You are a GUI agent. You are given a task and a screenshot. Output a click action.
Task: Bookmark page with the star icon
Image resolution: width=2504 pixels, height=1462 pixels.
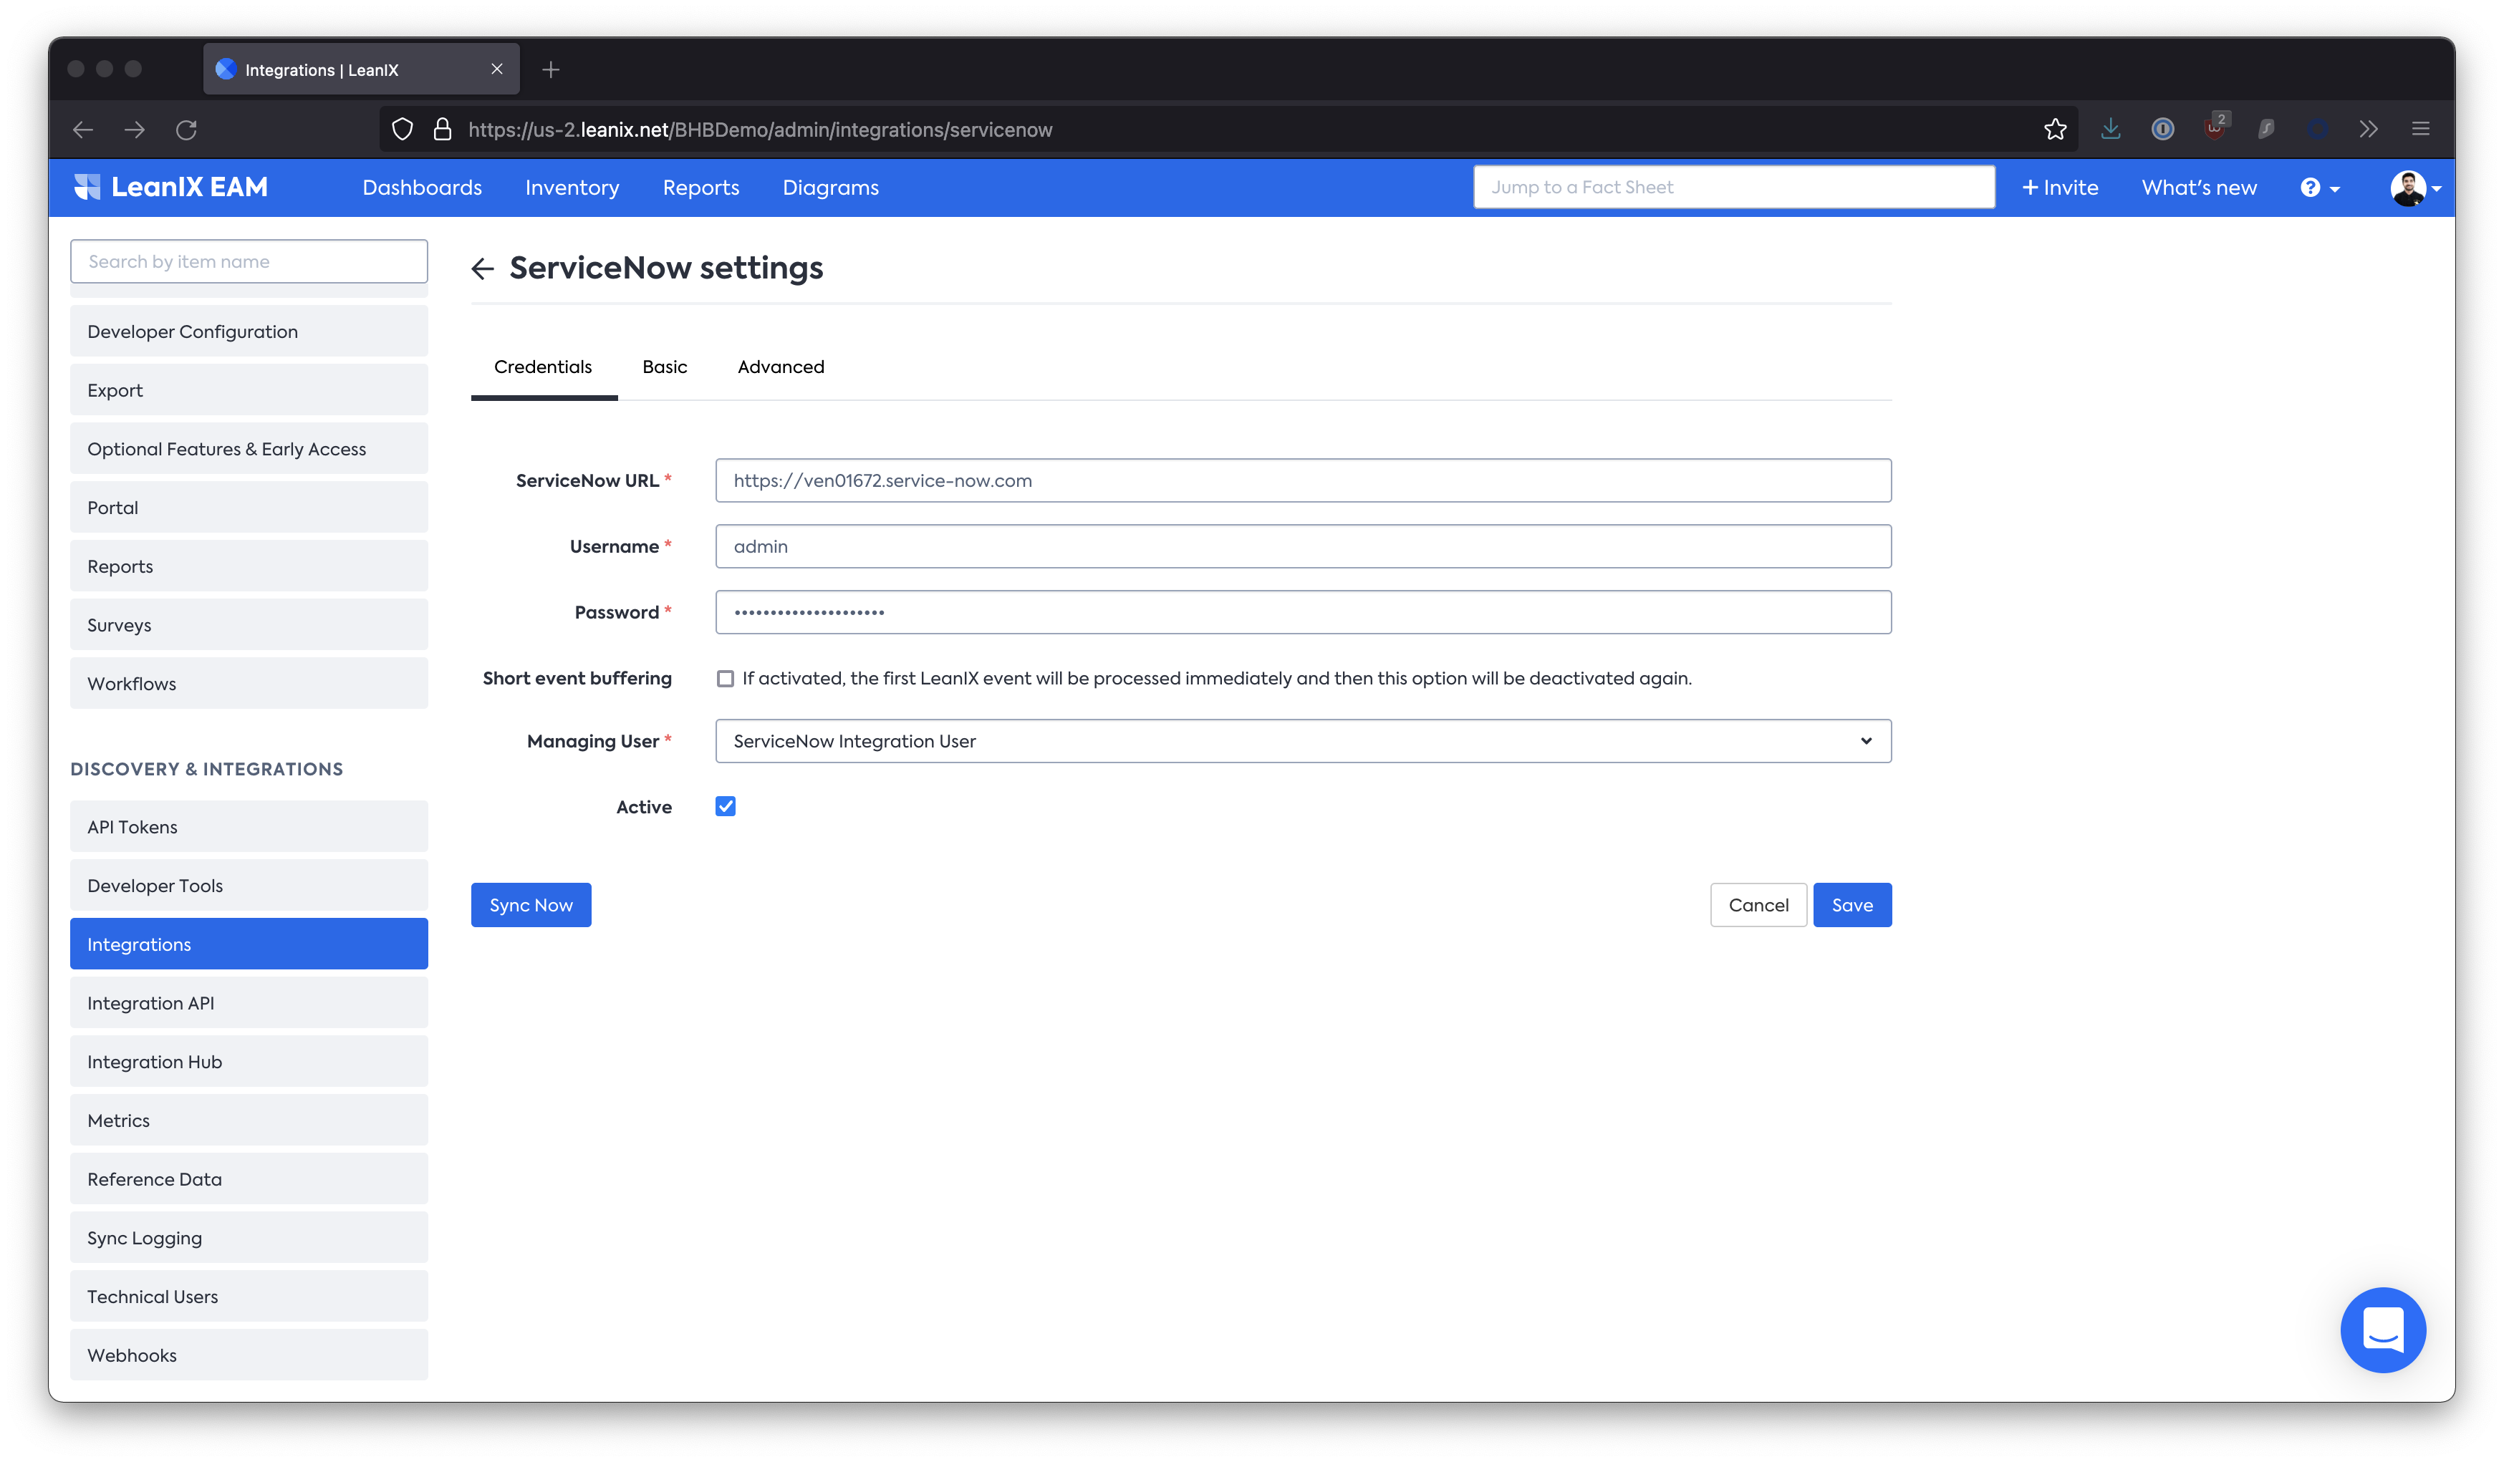coord(2055,130)
